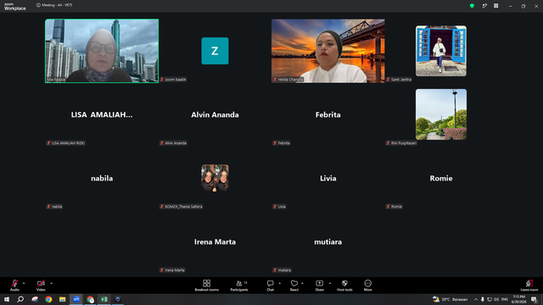Select the Livia participant name
The height and width of the screenshot is (305, 543).
[x=328, y=179]
